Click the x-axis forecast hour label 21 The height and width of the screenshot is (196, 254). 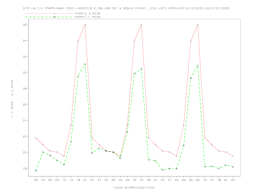point(85,180)
